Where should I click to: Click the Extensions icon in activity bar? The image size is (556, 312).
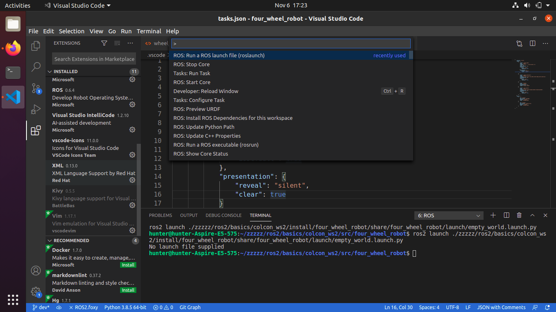[36, 130]
